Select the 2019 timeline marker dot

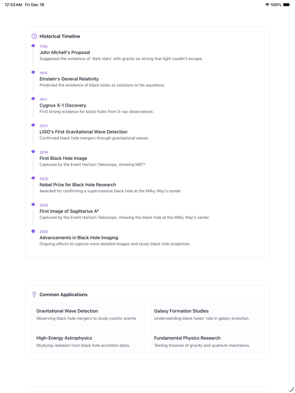click(x=33, y=151)
